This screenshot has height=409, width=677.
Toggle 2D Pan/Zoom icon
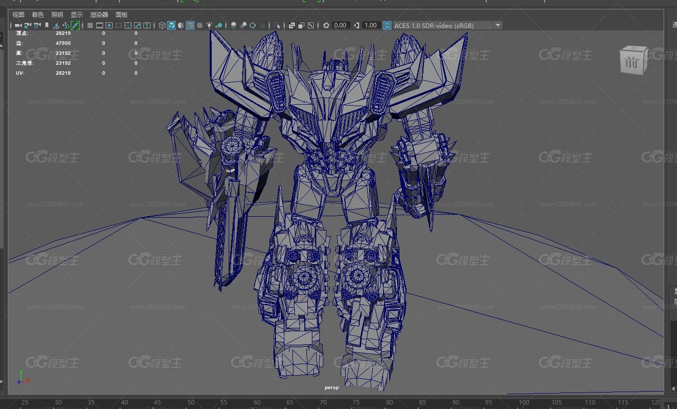click(x=66, y=25)
